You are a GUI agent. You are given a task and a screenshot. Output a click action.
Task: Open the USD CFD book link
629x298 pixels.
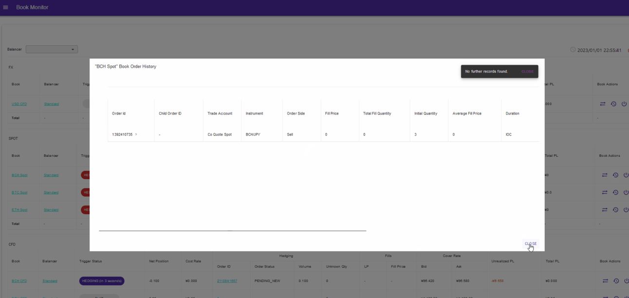pyautogui.click(x=19, y=104)
